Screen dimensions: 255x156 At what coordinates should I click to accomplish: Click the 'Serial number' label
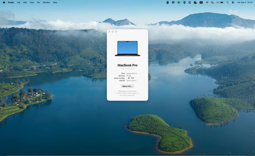120,78
